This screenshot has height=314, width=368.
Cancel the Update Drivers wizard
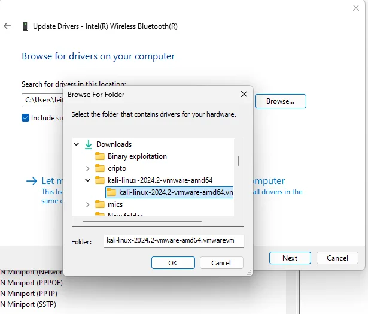[x=337, y=258]
